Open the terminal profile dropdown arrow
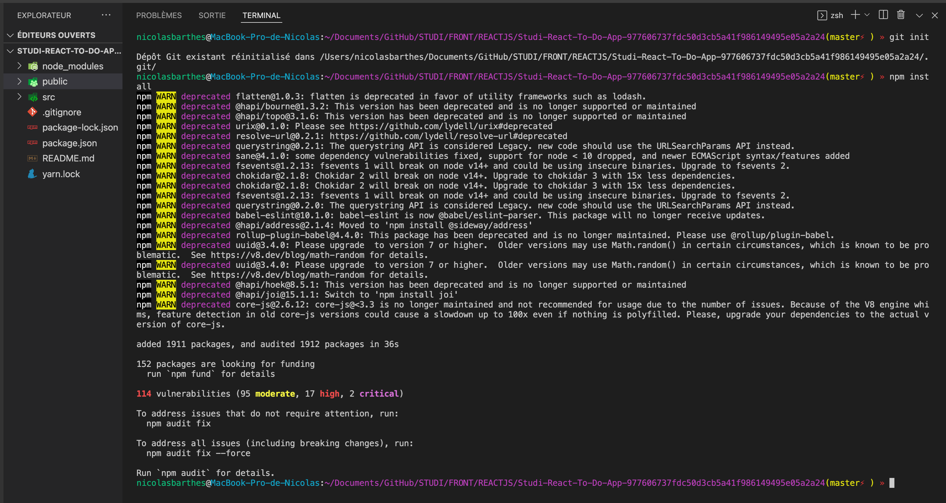This screenshot has width=946, height=503. point(867,15)
